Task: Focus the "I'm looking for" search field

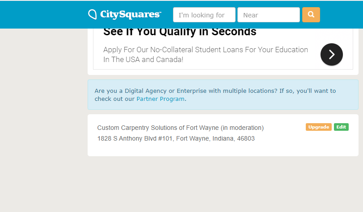Action: point(204,15)
